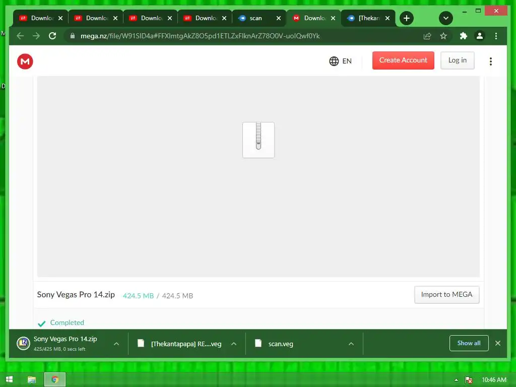Minimize the Chrome window
This screenshot has height=387, width=516.
[x=464, y=11]
